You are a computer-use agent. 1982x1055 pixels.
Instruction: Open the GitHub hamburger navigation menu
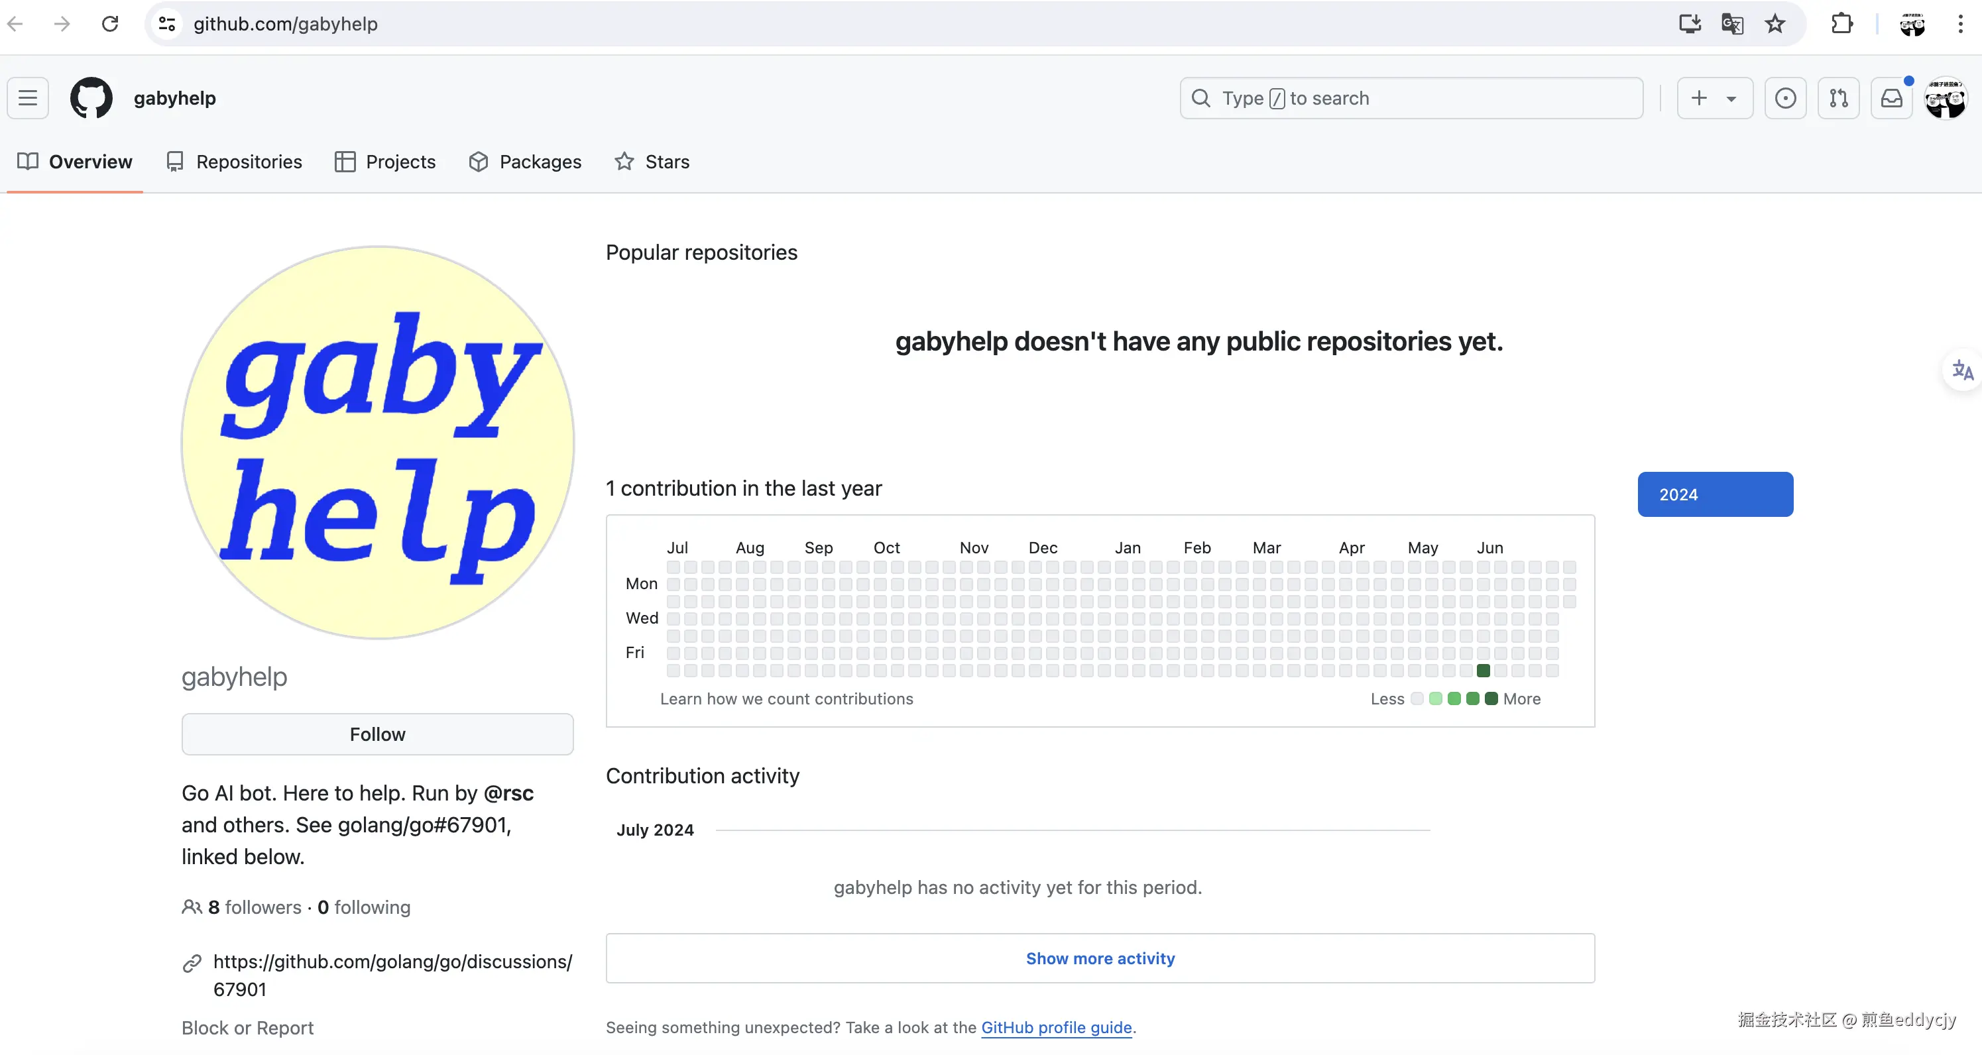pyautogui.click(x=28, y=97)
